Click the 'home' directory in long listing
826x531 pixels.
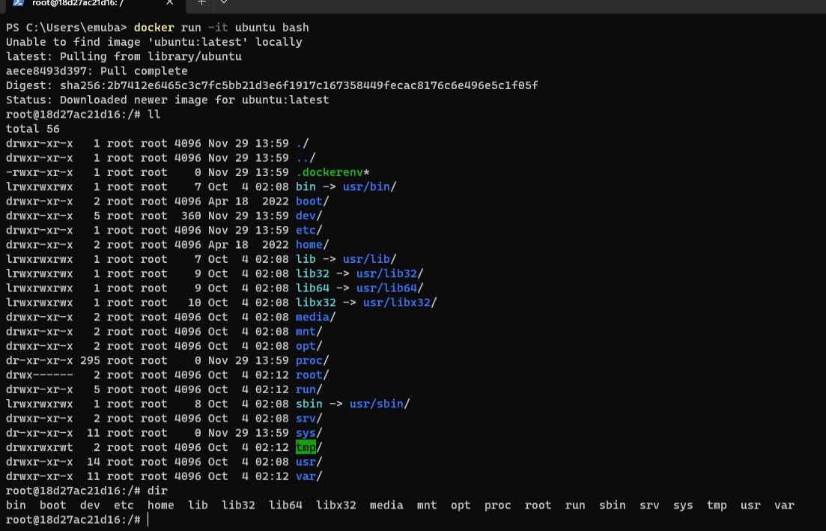(x=309, y=244)
